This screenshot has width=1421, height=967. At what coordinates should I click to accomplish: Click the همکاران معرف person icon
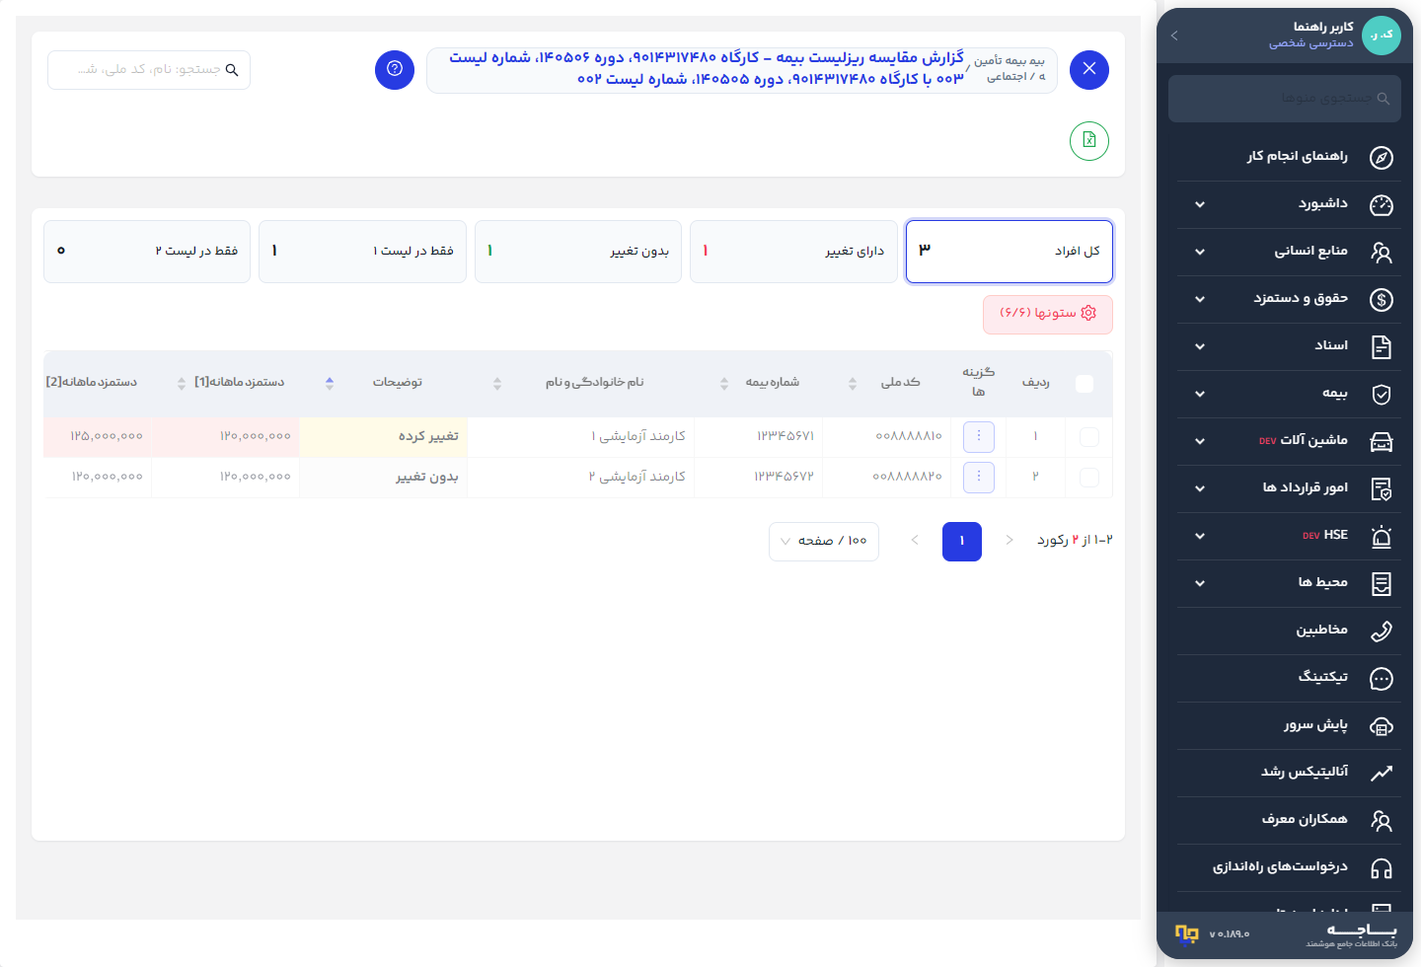1382,820
